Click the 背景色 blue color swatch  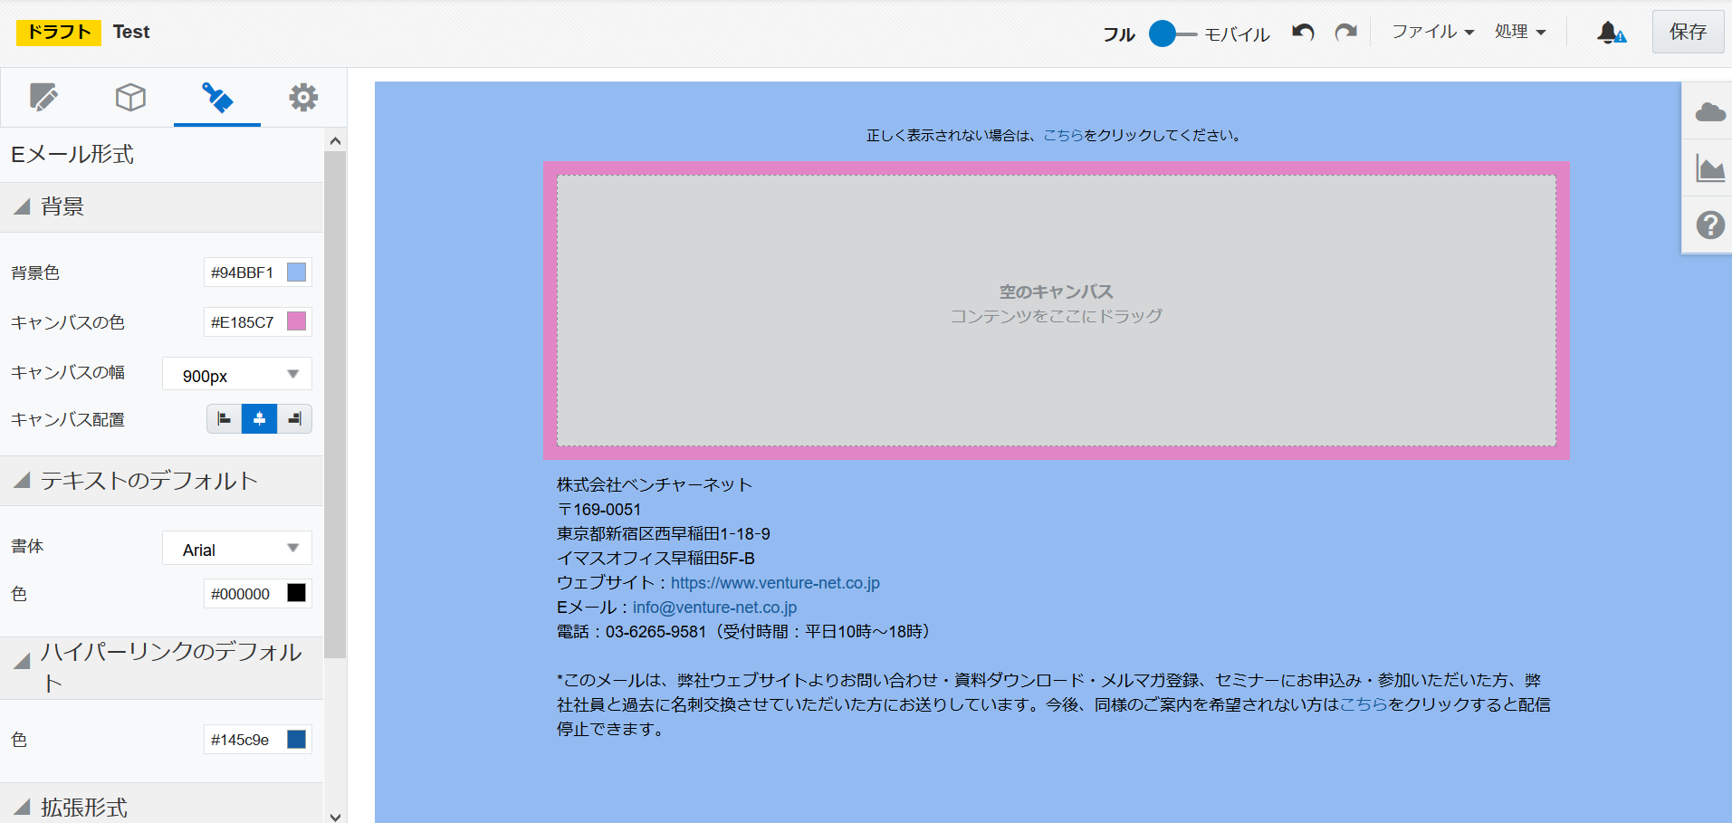[x=296, y=273]
